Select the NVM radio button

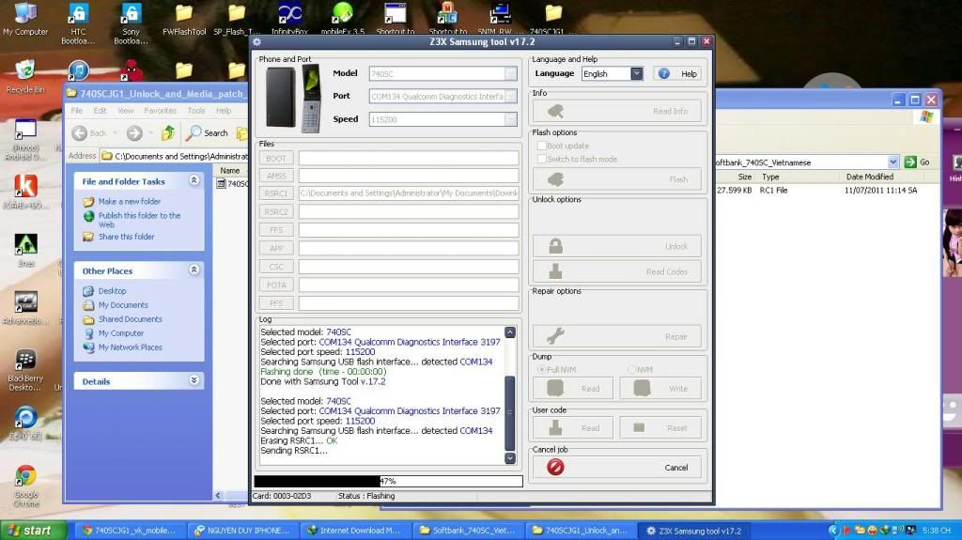(x=632, y=369)
